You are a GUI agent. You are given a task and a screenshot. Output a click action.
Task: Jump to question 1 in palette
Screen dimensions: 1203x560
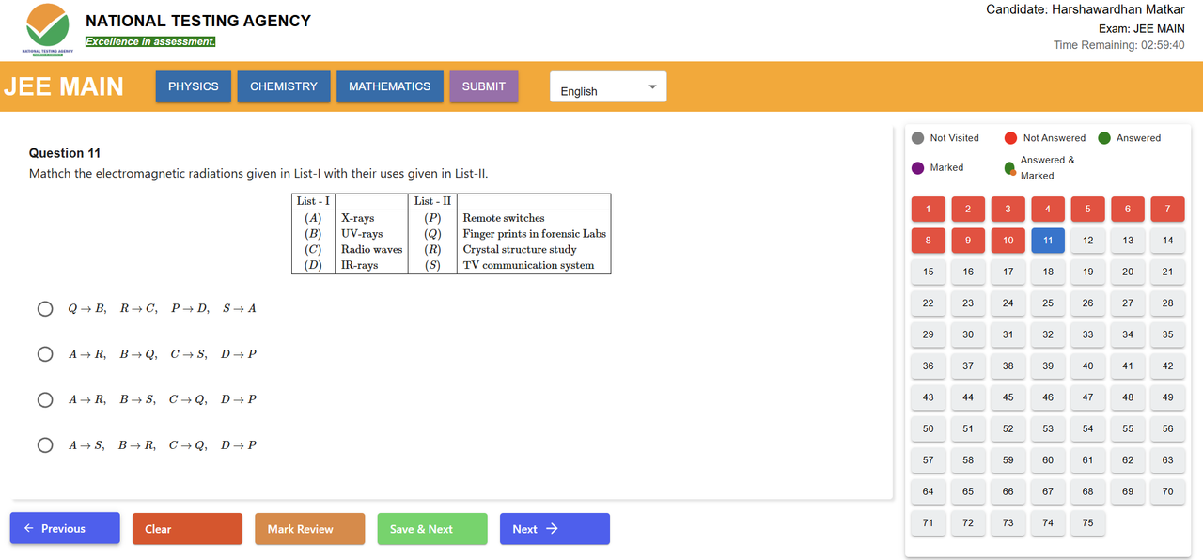point(929,209)
